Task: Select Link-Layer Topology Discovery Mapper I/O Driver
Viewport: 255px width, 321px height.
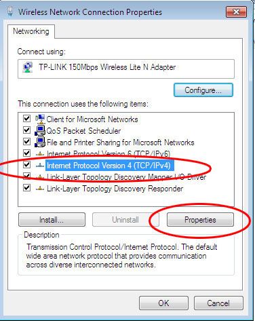Action: (x=126, y=177)
